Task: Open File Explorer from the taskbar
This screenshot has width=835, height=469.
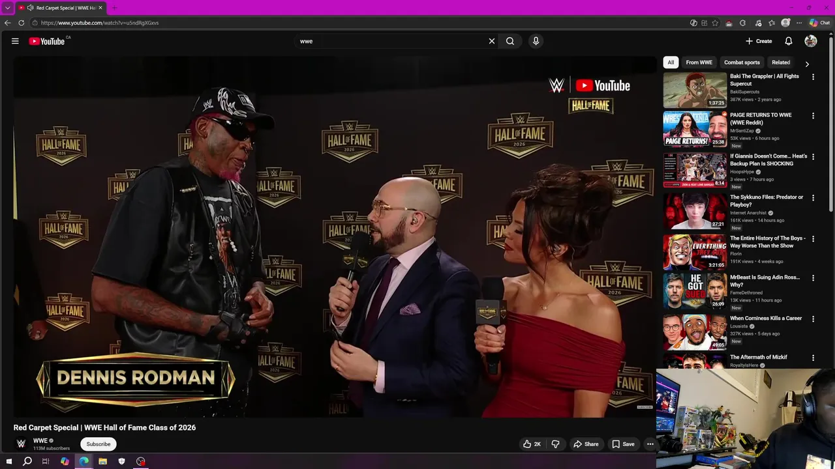Action: pos(102,461)
